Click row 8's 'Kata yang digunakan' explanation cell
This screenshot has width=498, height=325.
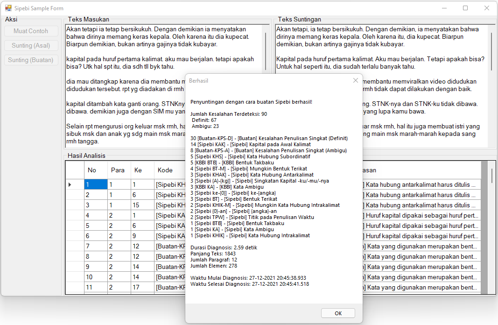[421, 256]
